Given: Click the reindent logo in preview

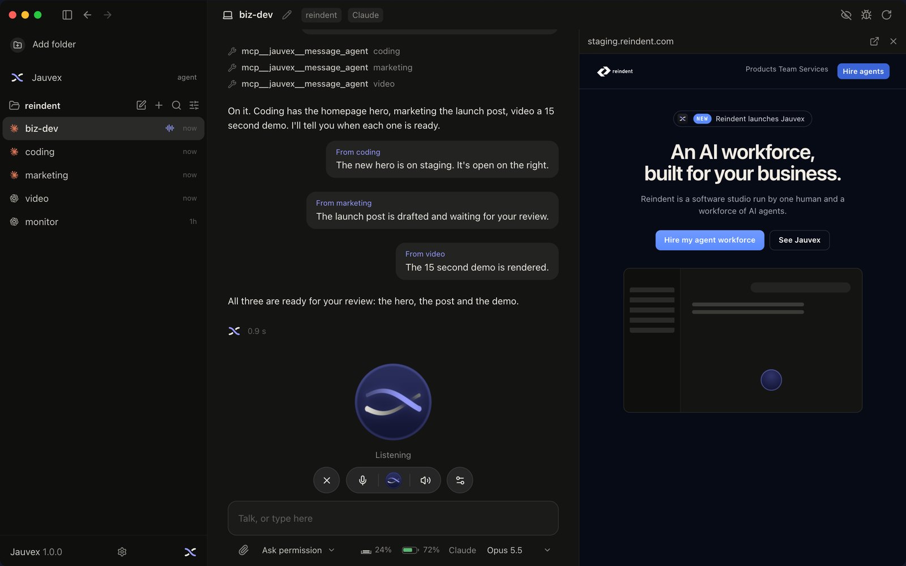Looking at the screenshot, I should point(615,71).
